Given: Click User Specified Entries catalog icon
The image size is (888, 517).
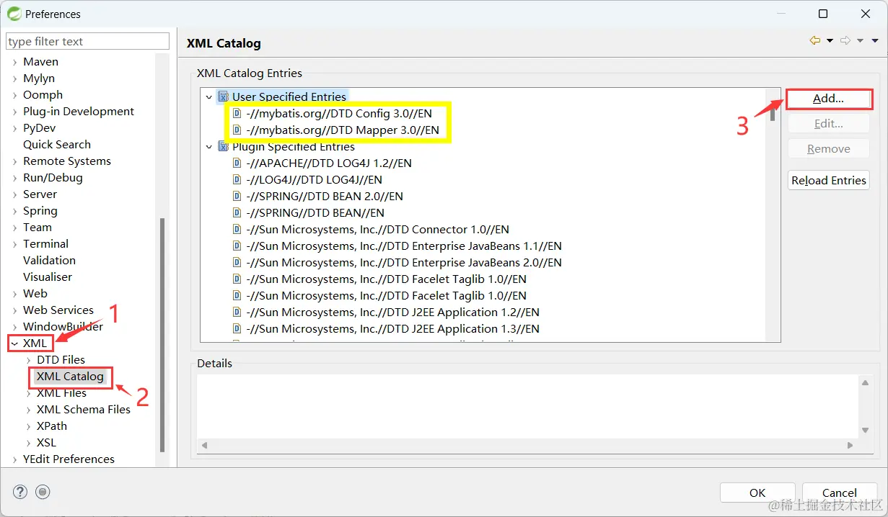Looking at the screenshot, I should tap(224, 96).
